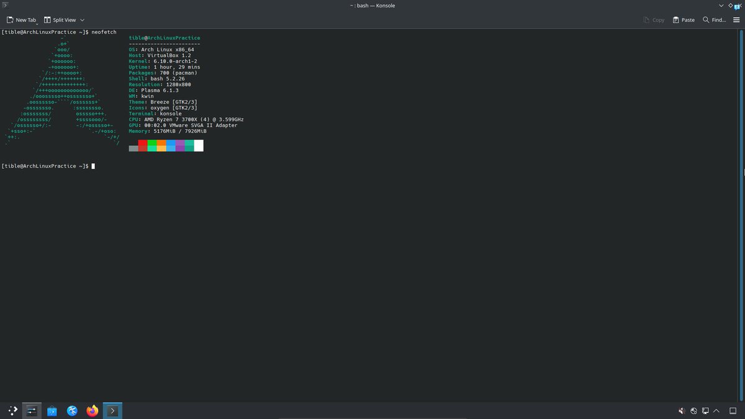Screen dimensions: 745x419
Task: Open Discover software center from taskbar
Action: 52,410
